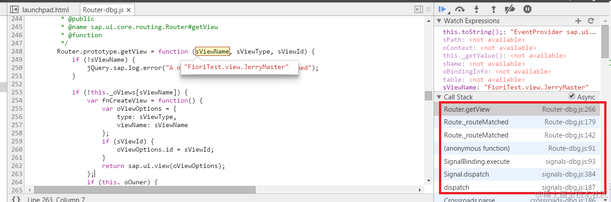Step into next function call
This screenshot has height=202, width=611.
(x=477, y=9)
